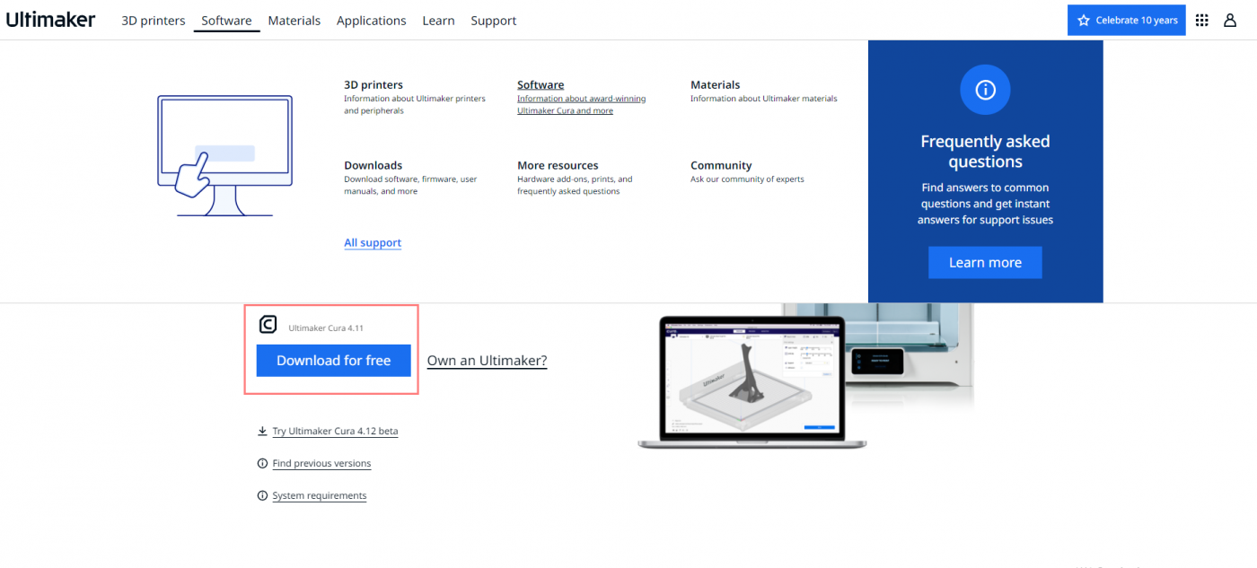Click the info icon beside System requirements
This screenshot has width=1257, height=568.
[x=262, y=495]
